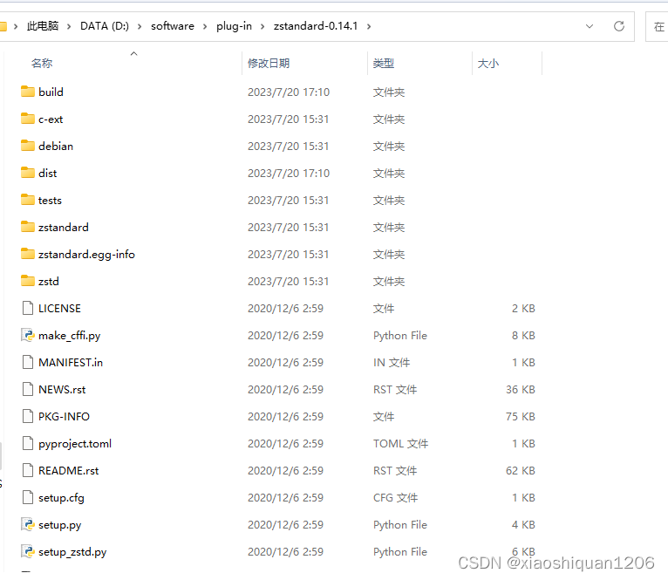
Task: Expand chevron after plug-in breadcrumb
Action: 262,26
